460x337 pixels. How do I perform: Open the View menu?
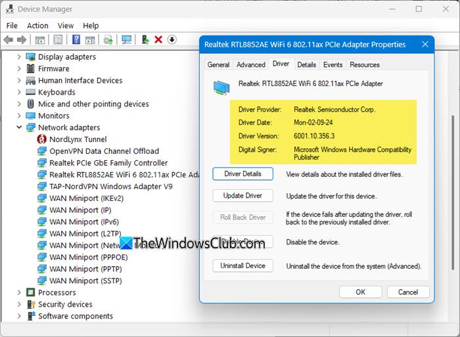tap(66, 26)
